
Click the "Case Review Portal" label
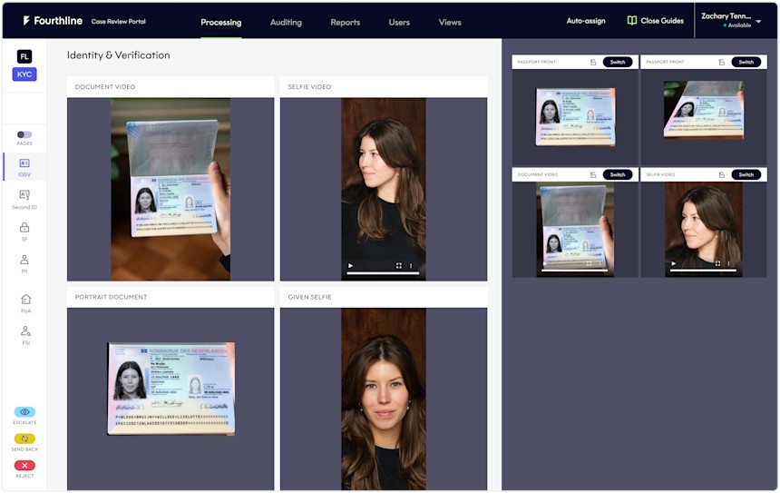[119, 22]
